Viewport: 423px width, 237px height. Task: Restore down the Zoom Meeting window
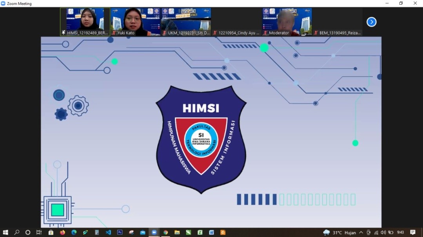tap(401, 3)
